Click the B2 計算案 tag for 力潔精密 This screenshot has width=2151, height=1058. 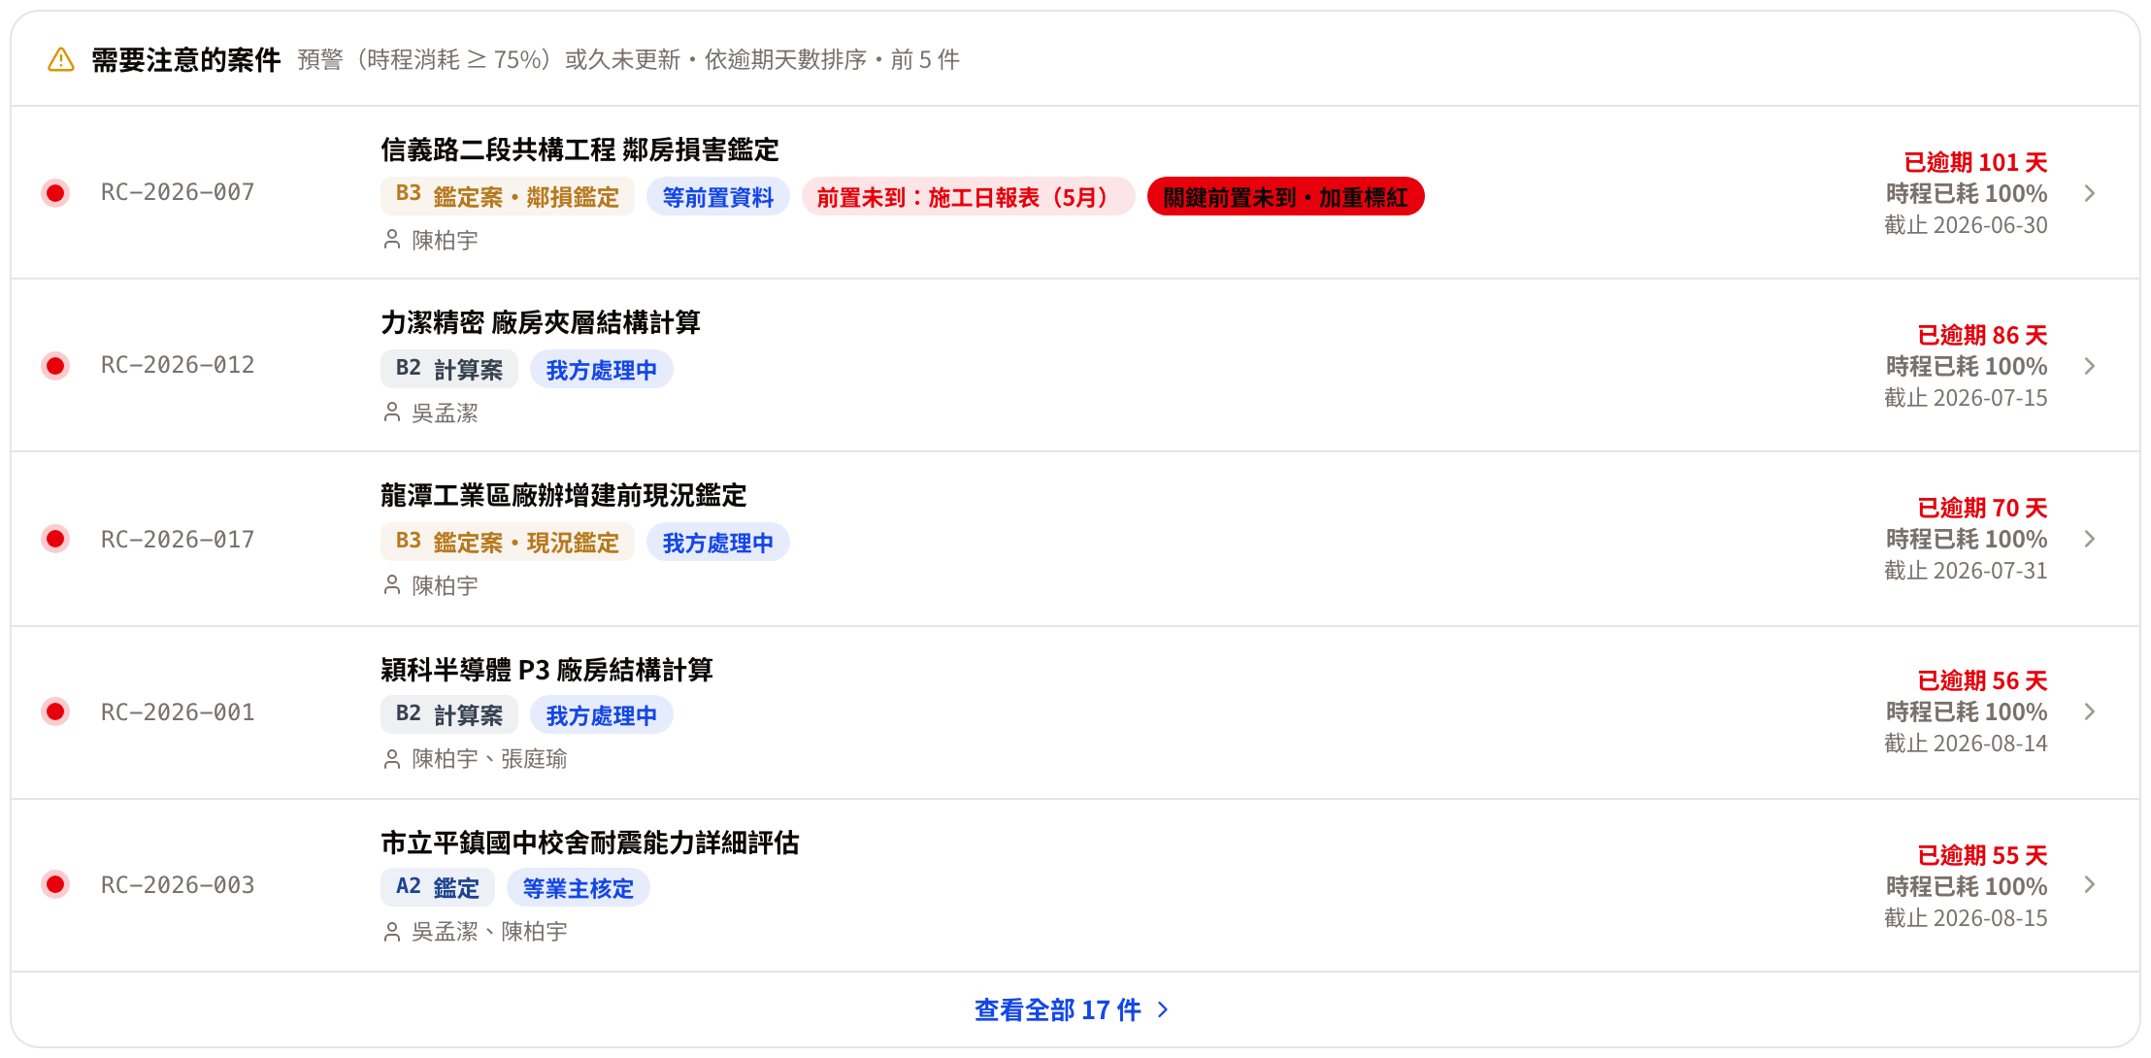449,369
